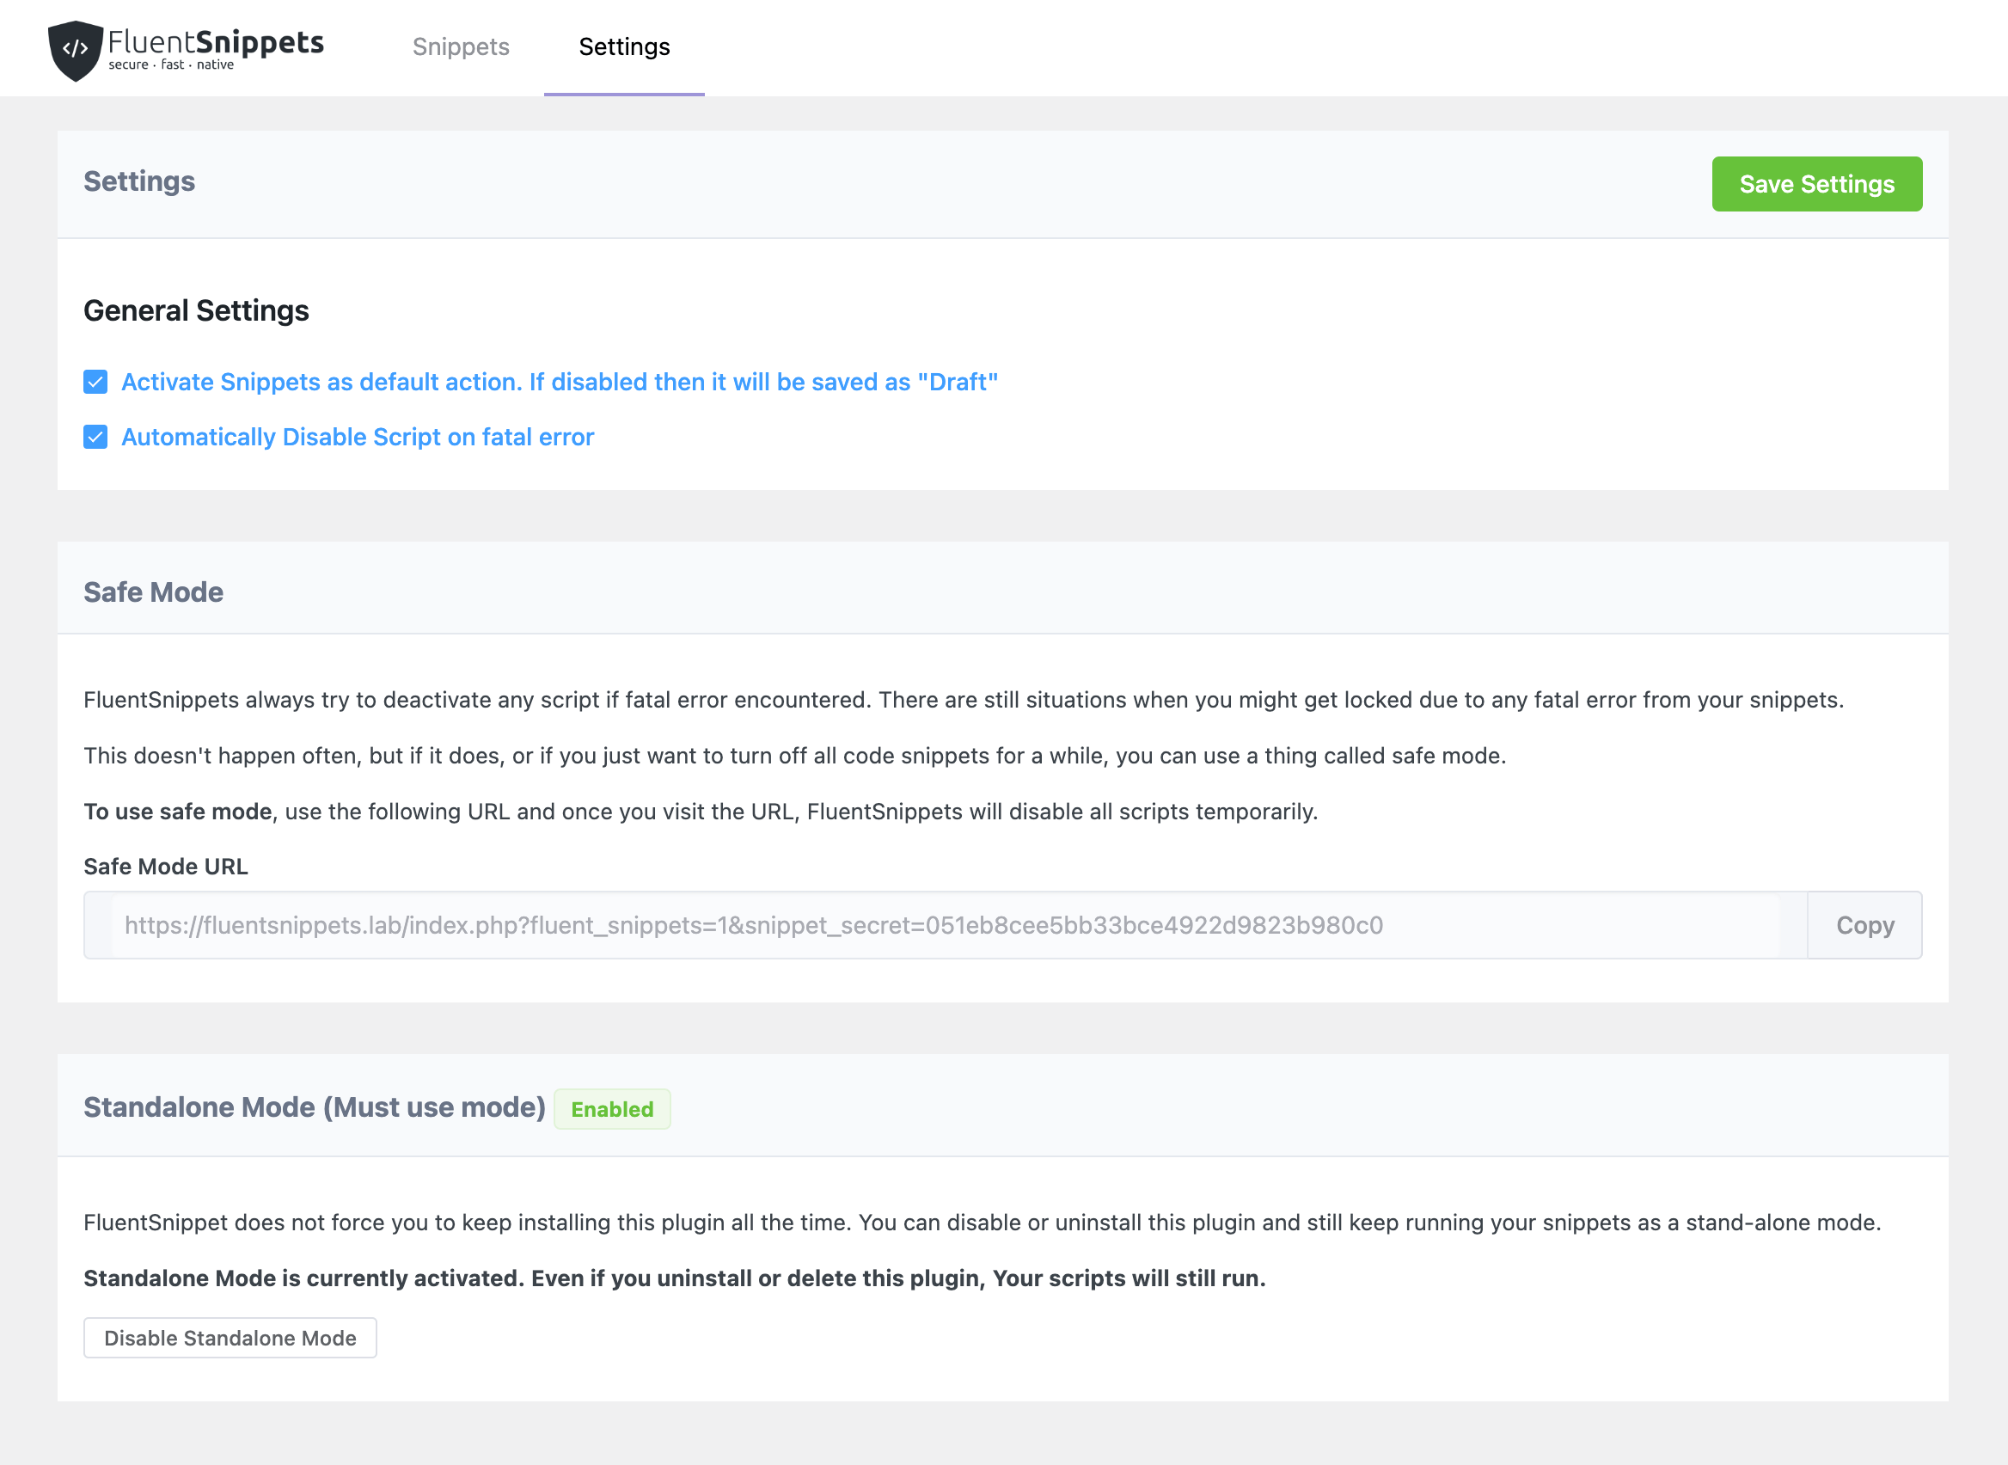The height and width of the screenshot is (1465, 2008).
Task: Switch to the Settings tab
Action: point(624,47)
